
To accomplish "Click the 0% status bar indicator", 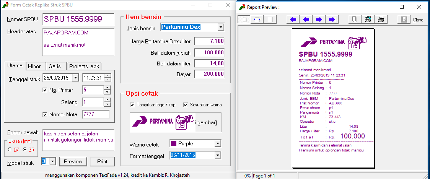I will [x=248, y=176].
